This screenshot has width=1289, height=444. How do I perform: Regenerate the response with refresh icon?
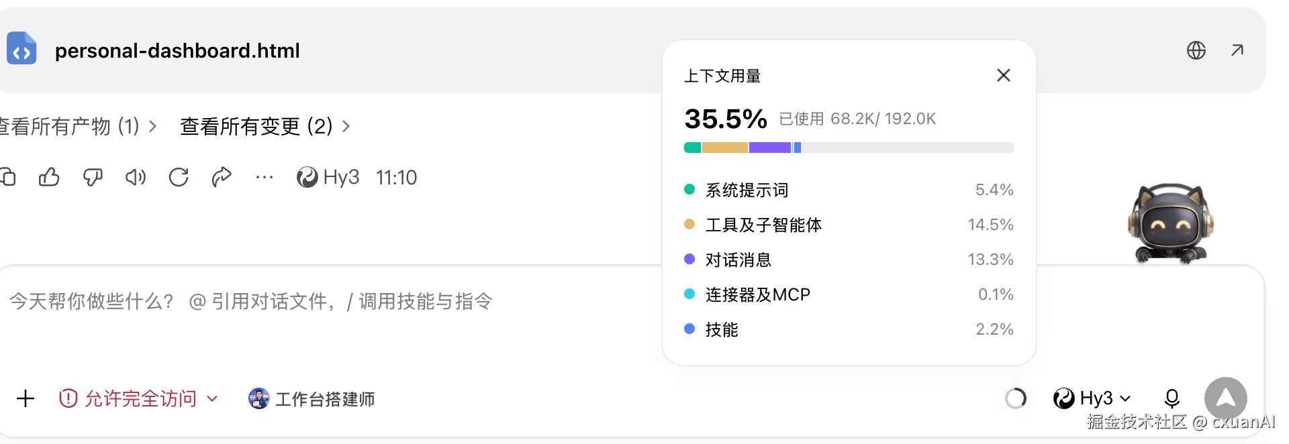pyautogui.click(x=179, y=177)
